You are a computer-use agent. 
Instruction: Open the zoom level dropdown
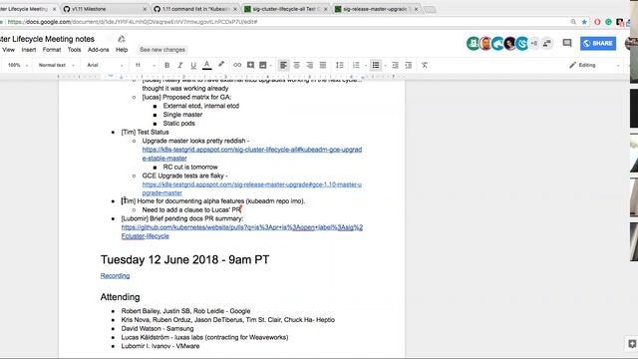[x=18, y=65]
